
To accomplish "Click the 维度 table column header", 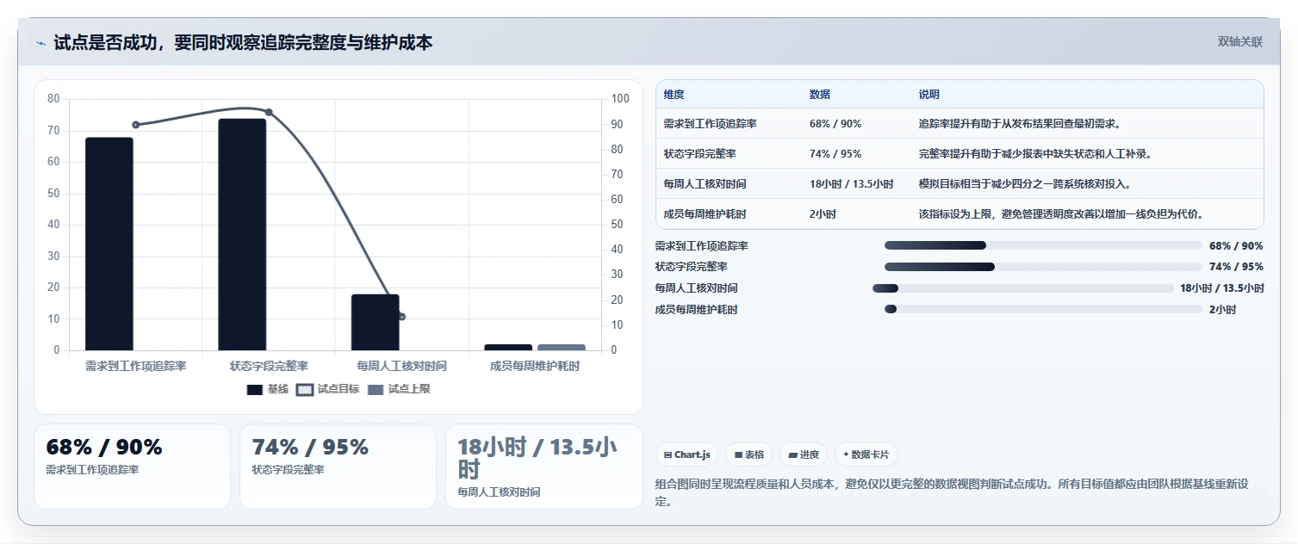I will (x=674, y=95).
